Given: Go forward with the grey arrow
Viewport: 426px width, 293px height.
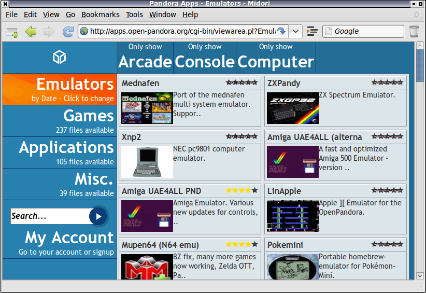Looking at the screenshot, I should click(x=49, y=32).
